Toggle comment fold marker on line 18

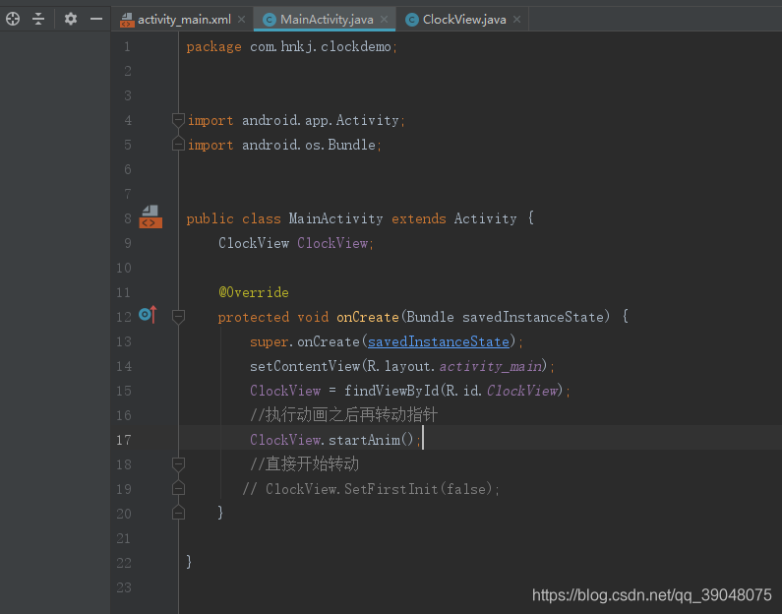[178, 463]
